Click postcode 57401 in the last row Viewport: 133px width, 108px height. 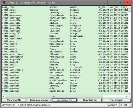(5, 91)
